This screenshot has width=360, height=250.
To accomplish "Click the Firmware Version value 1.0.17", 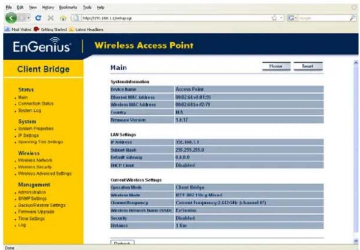I will click(x=182, y=120).
